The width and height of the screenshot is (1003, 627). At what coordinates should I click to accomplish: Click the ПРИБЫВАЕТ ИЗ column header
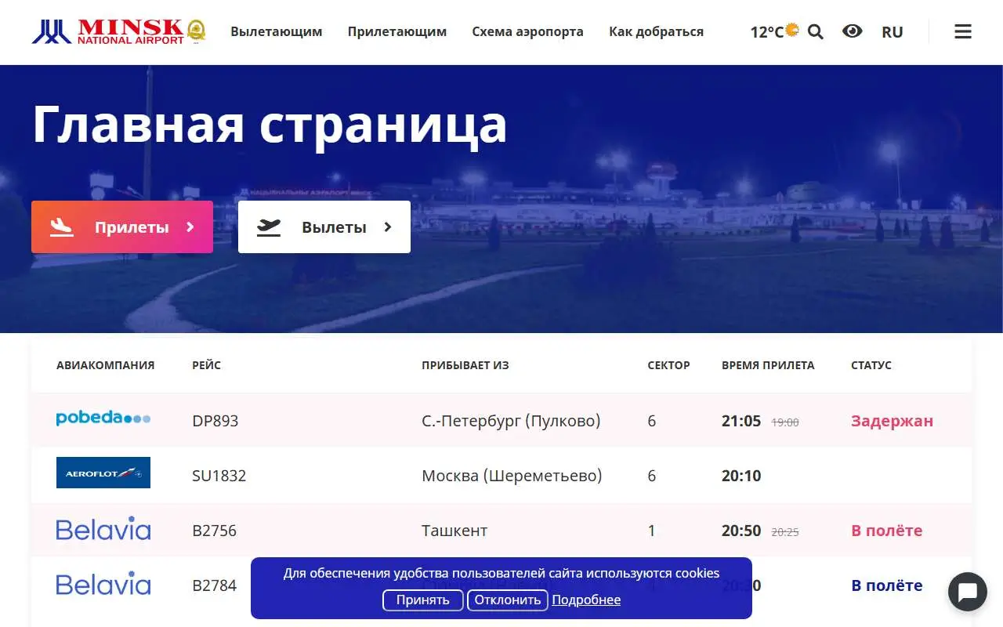pos(465,365)
